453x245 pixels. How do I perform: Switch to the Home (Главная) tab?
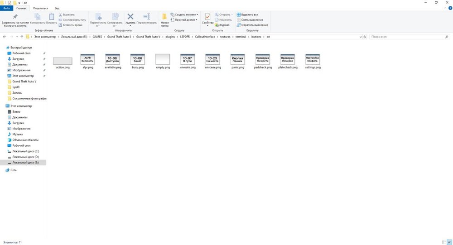pyautogui.click(x=21, y=8)
